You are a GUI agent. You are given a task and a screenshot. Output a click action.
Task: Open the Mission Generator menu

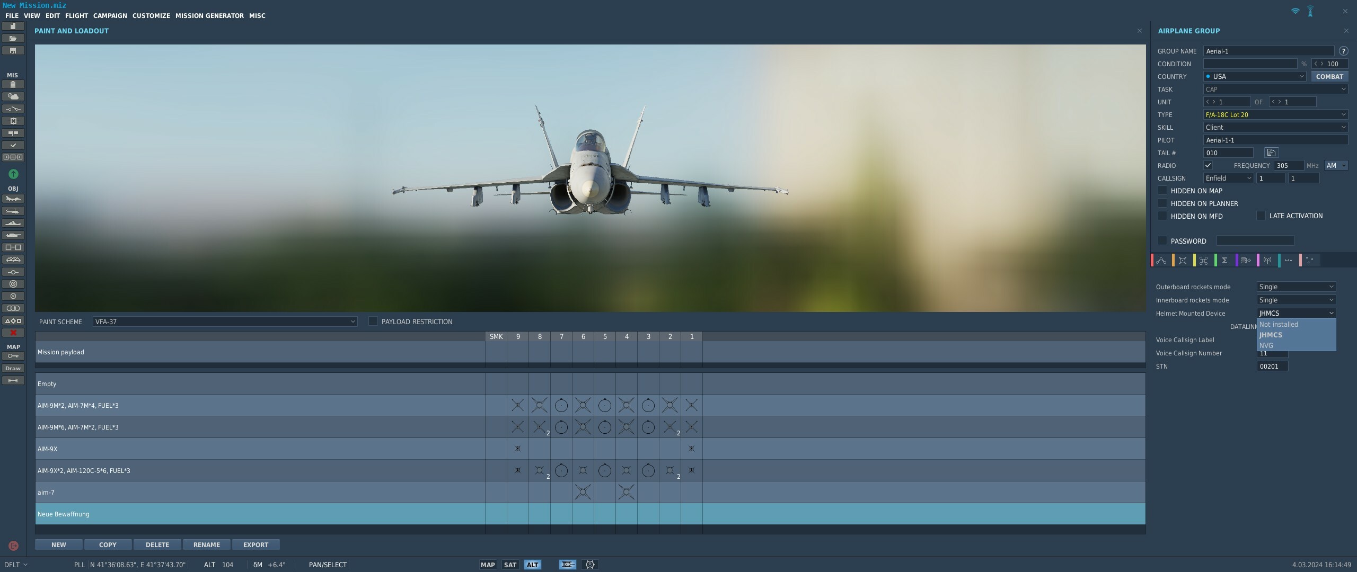[x=209, y=16]
